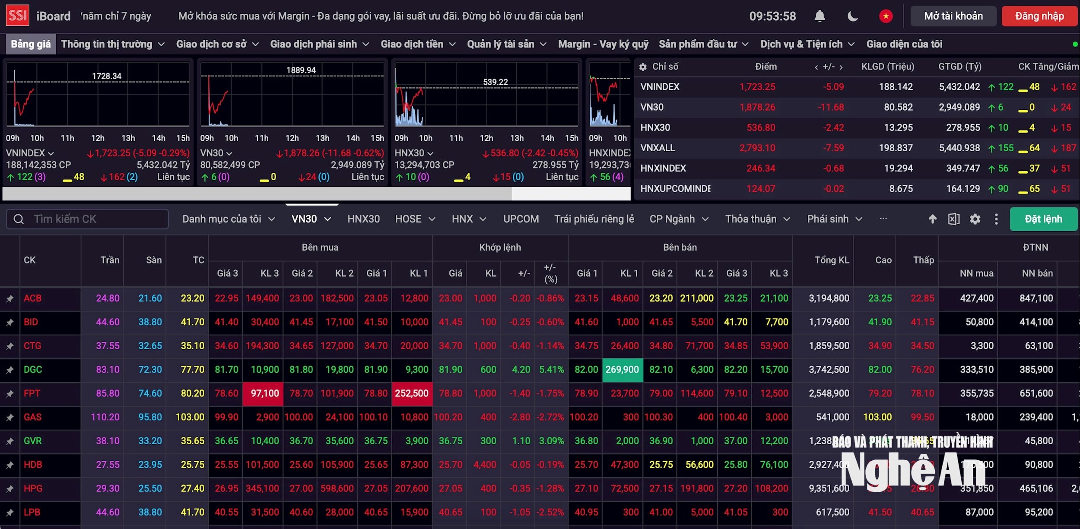Click the SSI logo icon

(x=18, y=16)
